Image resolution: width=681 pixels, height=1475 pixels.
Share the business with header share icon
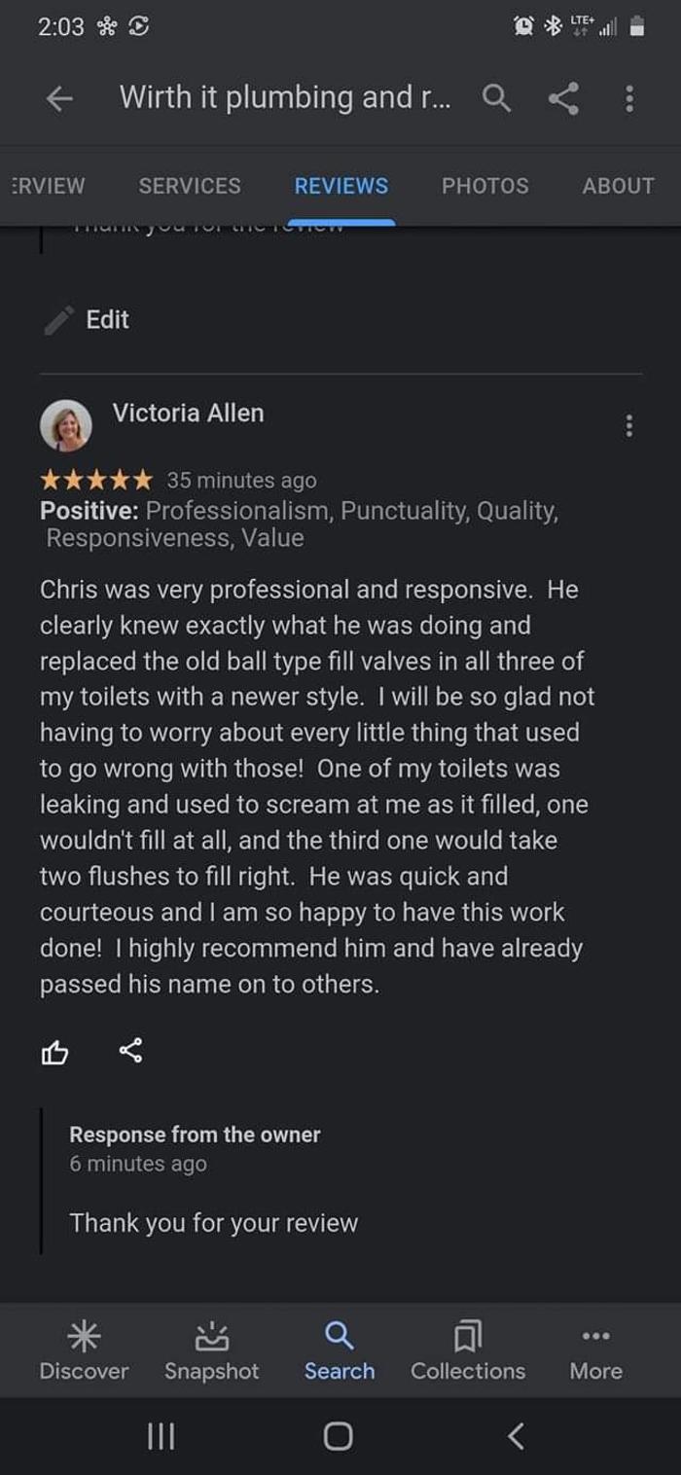[x=562, y=97]
